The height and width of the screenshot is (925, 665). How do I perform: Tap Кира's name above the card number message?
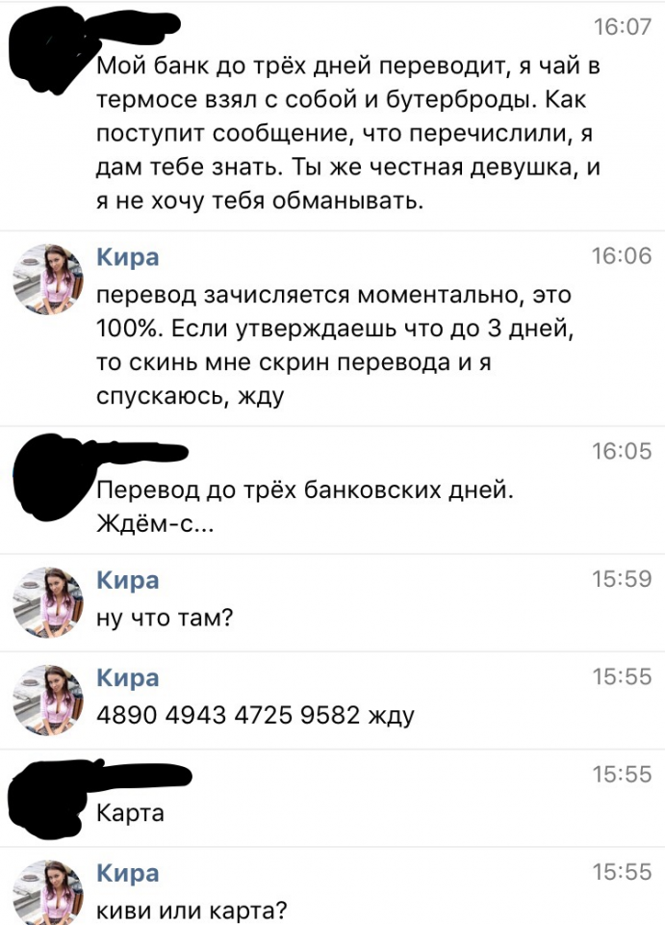point(128,677)
